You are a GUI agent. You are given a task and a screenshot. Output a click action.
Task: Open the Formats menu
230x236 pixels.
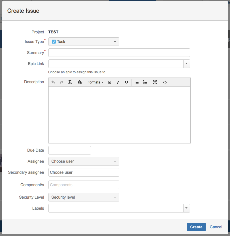(95, 82)
